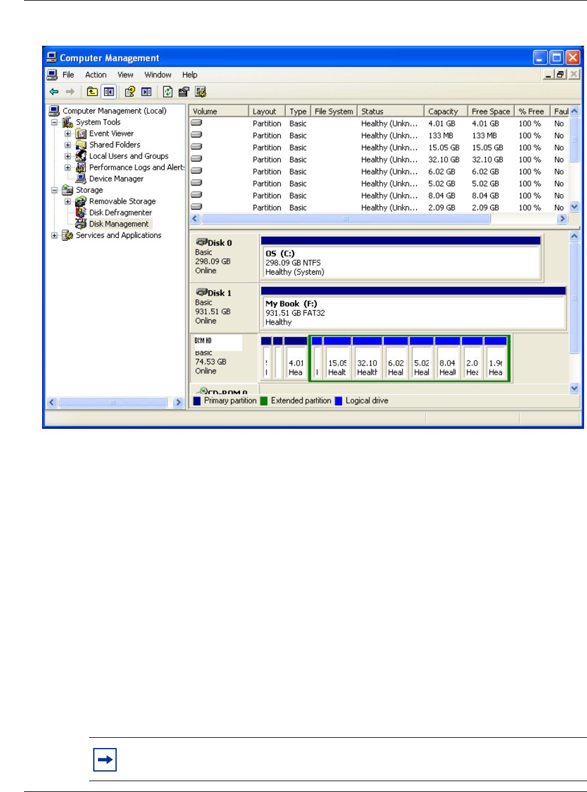Sort by the Free Space column header
The image size is (587, 792).
pos(491,111)
